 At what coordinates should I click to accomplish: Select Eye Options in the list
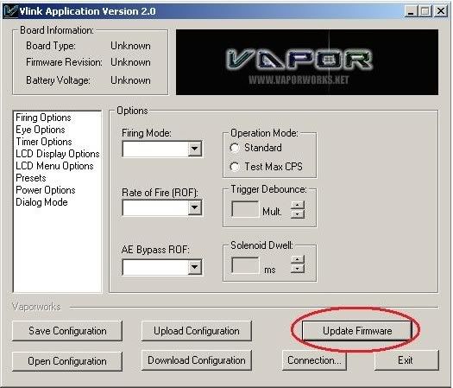(41, 130)
